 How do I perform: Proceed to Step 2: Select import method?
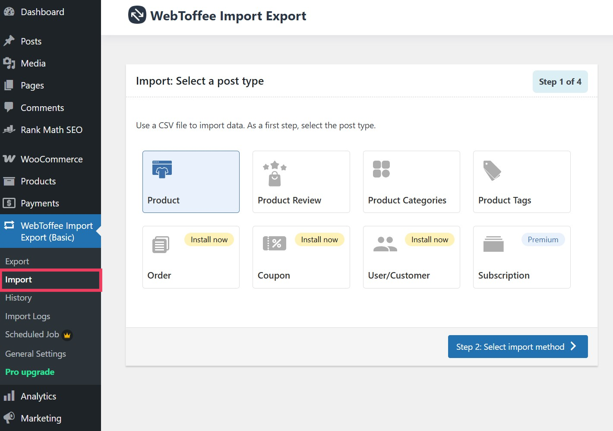518,346
